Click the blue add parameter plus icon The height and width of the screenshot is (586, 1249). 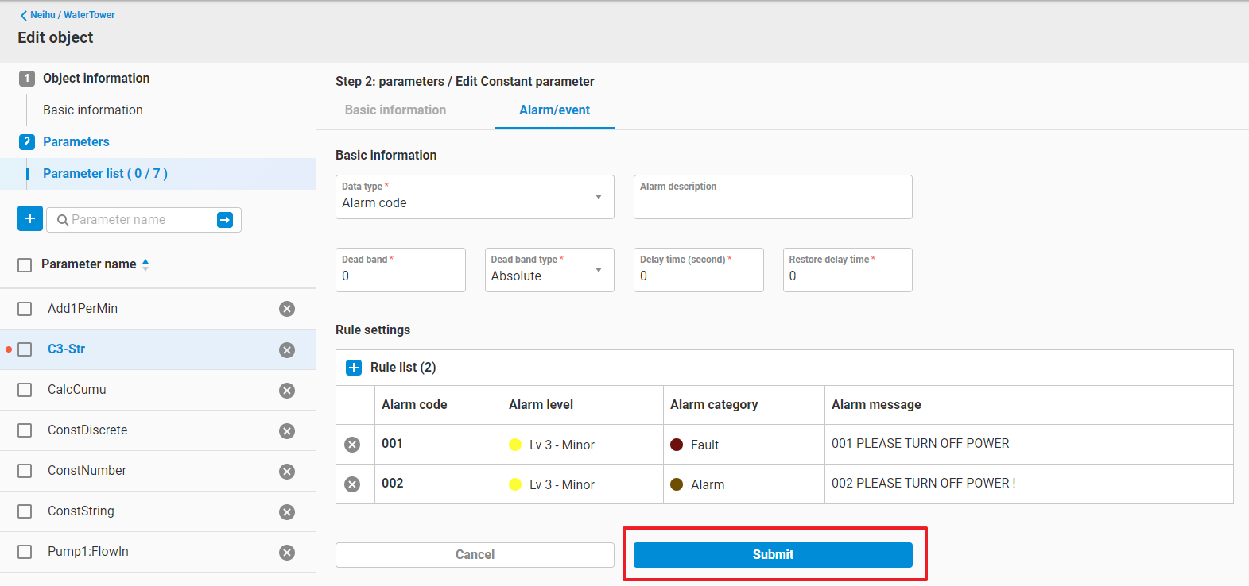(x=30, y=219)
